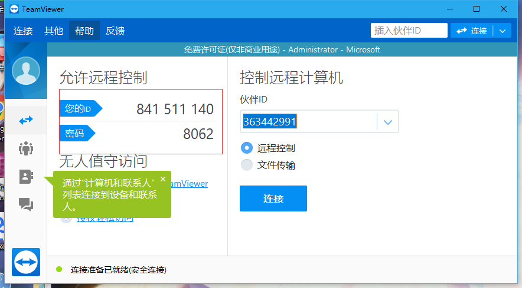Close the green tooltip bubble
Image resolution: width=522 pixels, height=288 pixels.
point(163,179)
